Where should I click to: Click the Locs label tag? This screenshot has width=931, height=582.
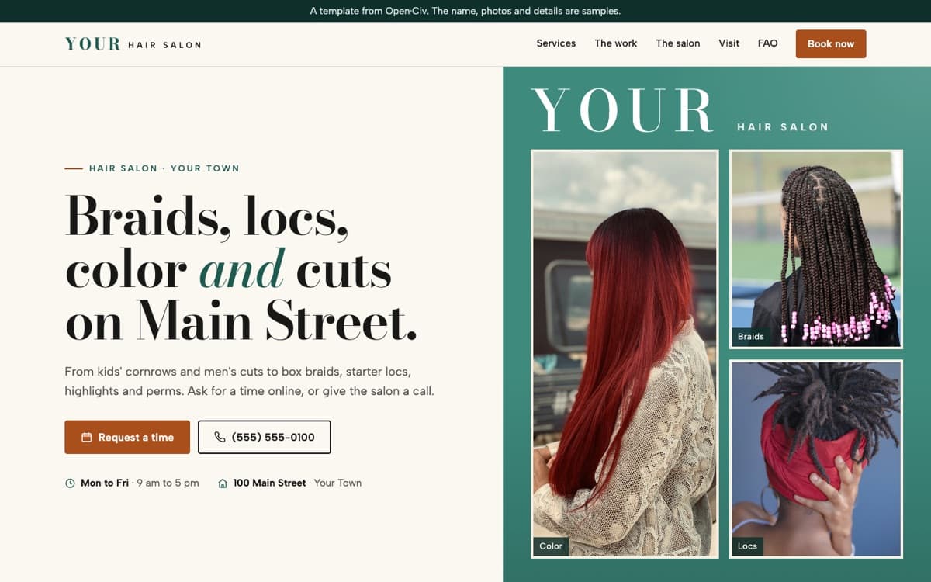coord(747,546)
